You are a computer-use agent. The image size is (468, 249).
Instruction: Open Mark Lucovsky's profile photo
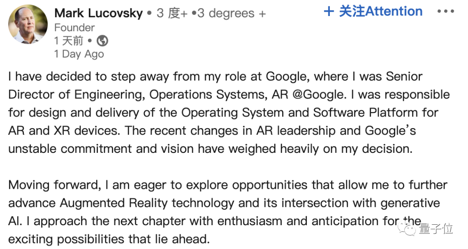(x=28, y=25)
